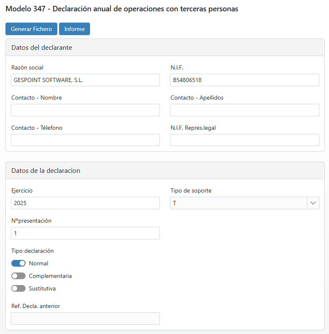The height and width of the screenshot is (334, 329).
Task: Enable the Sustitutiva switch
Action: pos(18,288)
